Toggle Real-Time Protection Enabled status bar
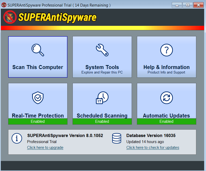The height and width of the screenshot is (171, 206). coord(38,121)
